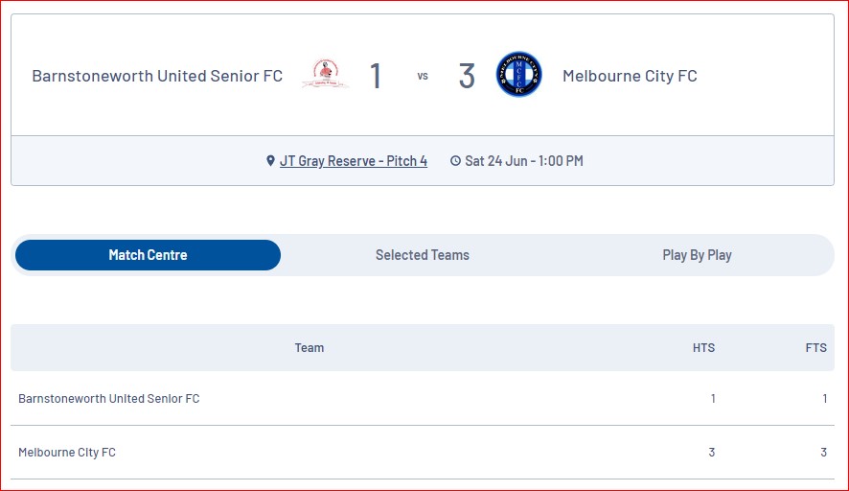
Task: Select Melbourne City FC table row
Action: [423, 452]
